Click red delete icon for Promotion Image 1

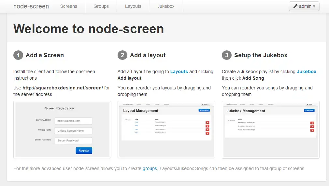(207, 122)
